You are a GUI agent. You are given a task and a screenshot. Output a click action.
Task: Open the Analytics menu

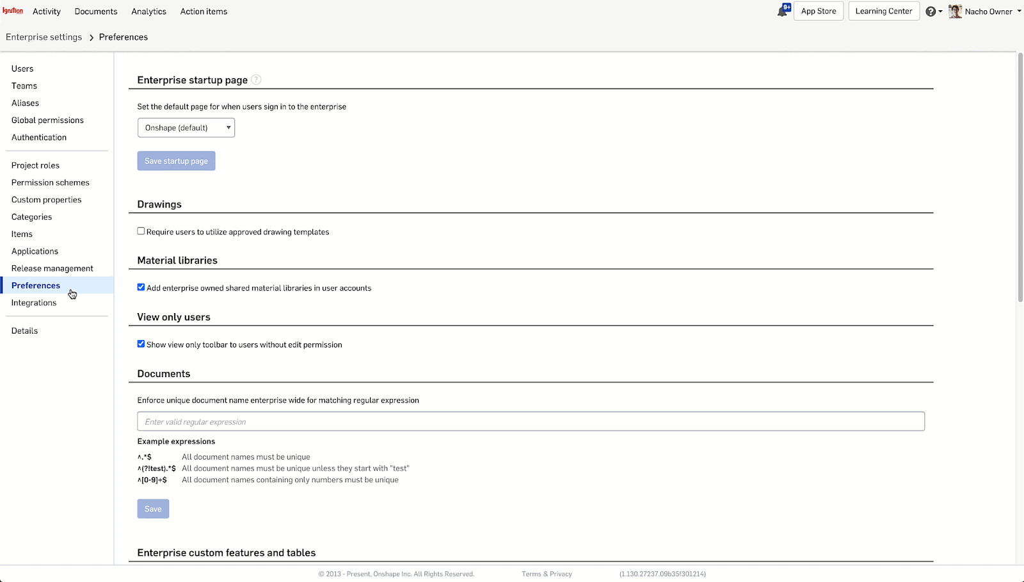pos(148,12)
